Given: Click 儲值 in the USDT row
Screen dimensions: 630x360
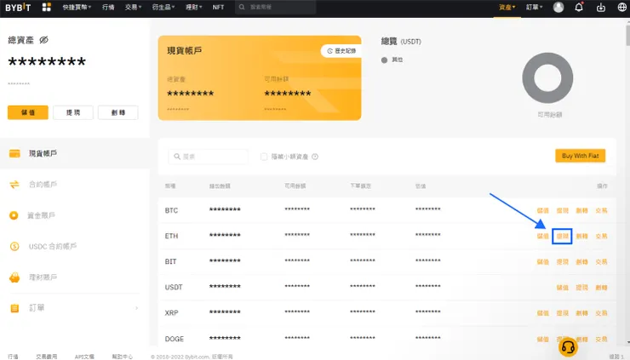Looking at the screenshot, I should coord(563,288).
